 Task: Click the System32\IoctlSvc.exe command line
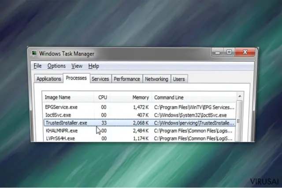pyautogui.click(x=190, y=115)
